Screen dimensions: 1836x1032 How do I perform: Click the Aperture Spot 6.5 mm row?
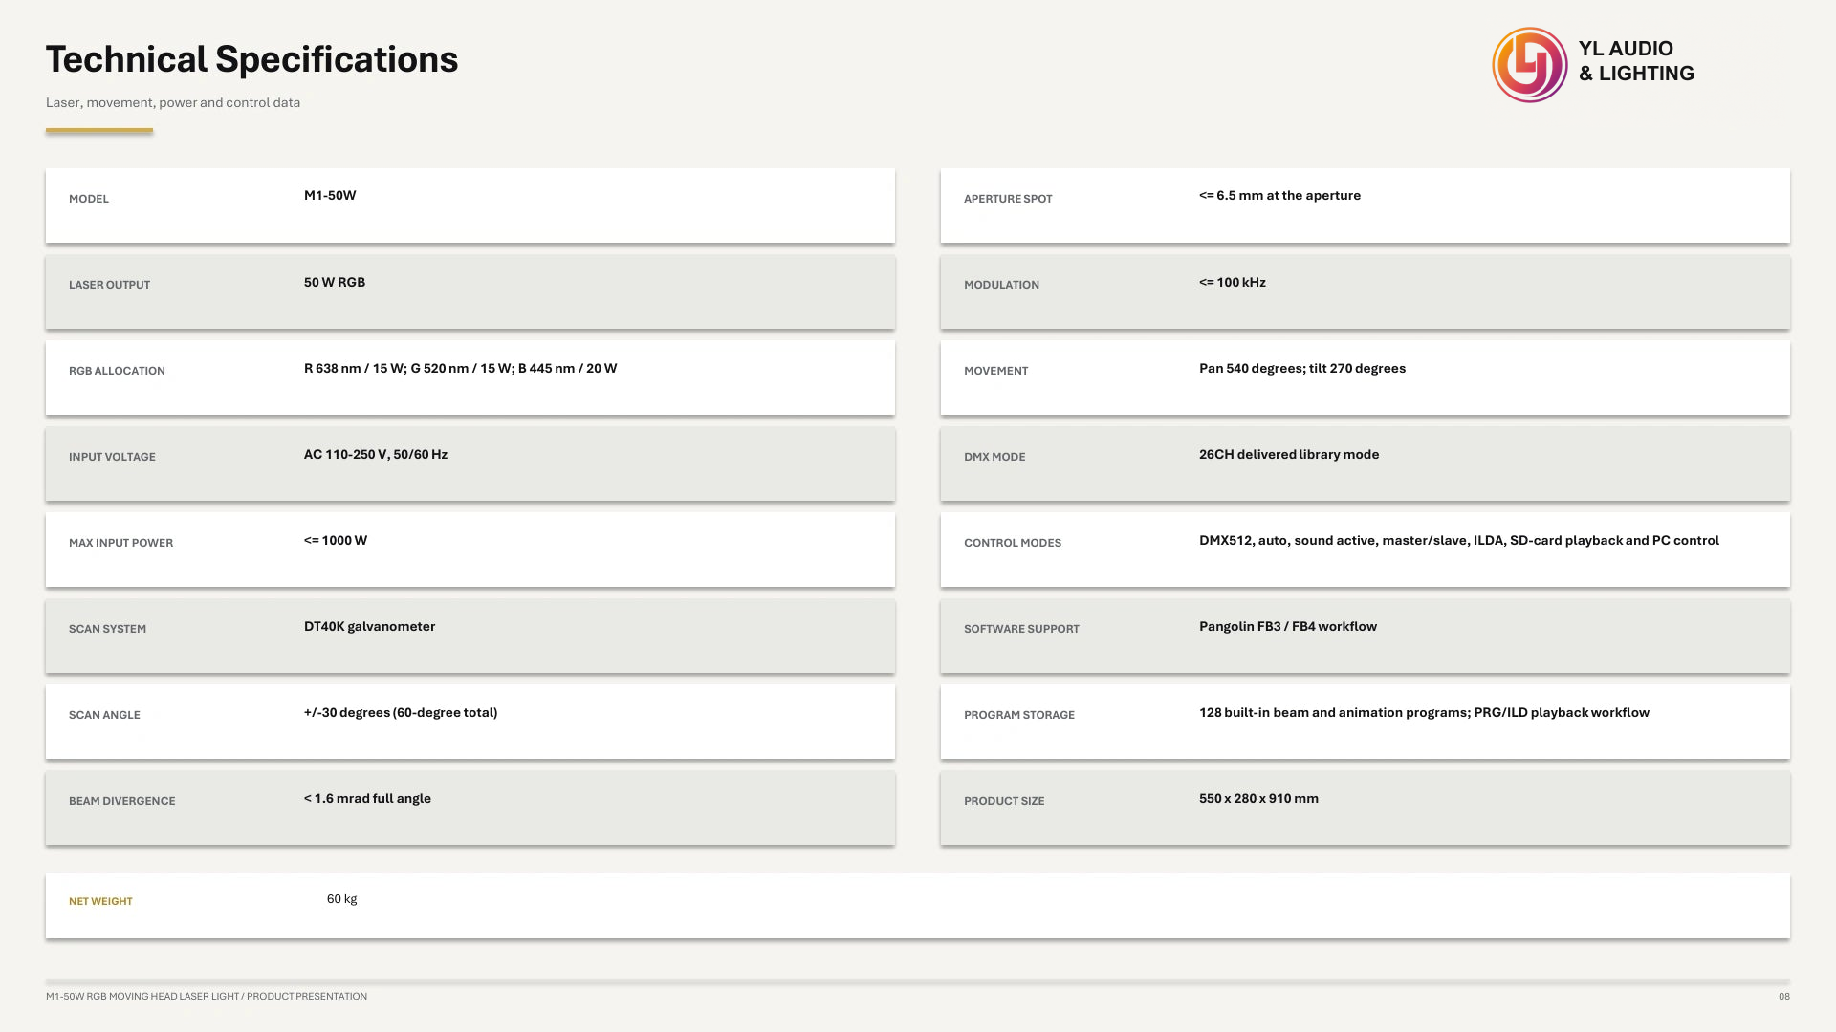point(1366,205)
